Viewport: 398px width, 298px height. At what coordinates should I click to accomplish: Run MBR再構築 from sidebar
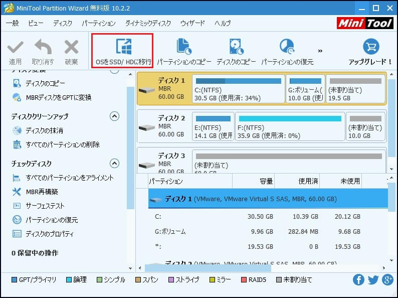[x=36, y=192]
